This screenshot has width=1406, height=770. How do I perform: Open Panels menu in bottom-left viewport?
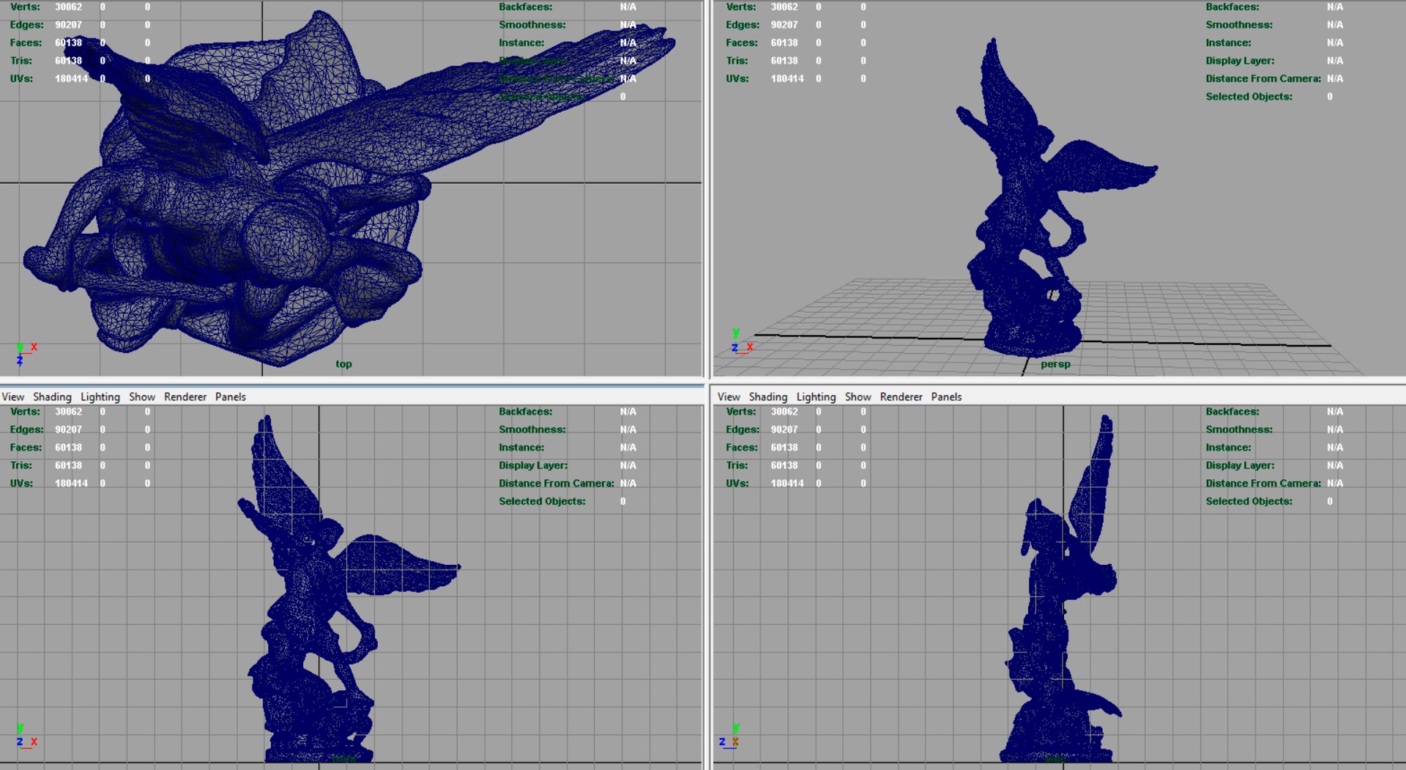point(231,396)
